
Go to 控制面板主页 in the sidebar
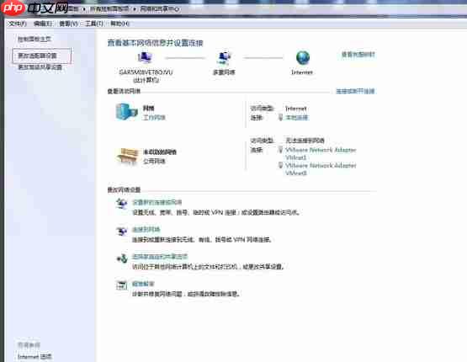coord(34,39)
